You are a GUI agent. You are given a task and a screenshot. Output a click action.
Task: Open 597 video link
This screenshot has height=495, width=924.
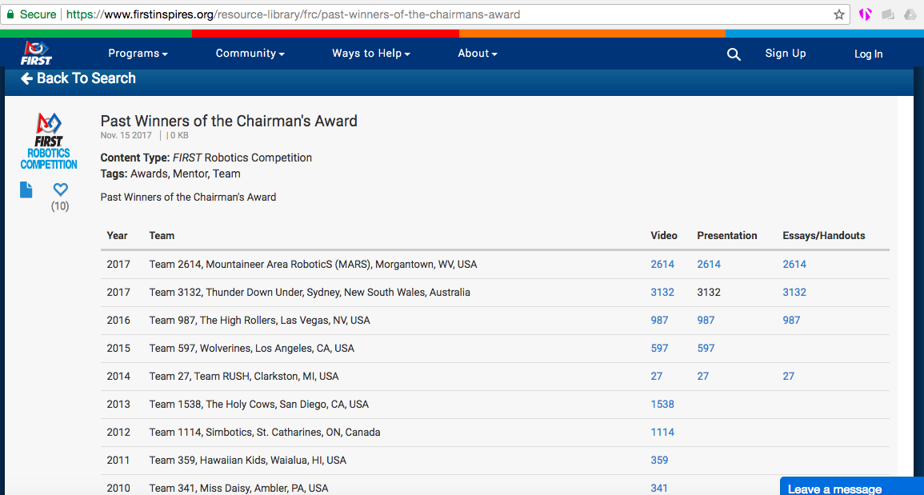[659, 349]
